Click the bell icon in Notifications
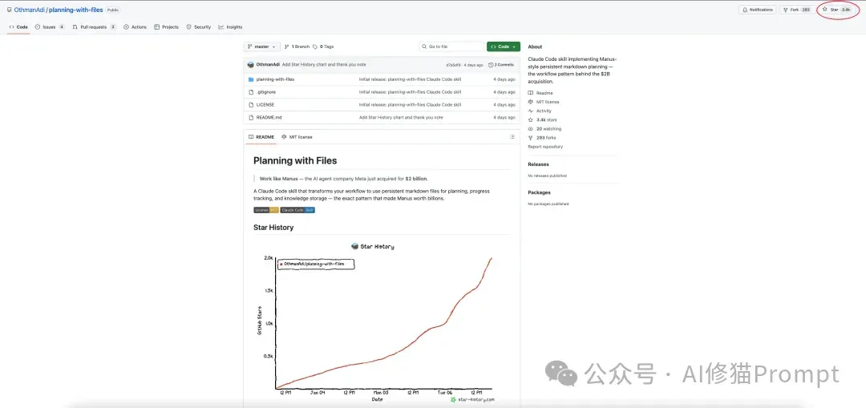Screen dimensions: 866x408 click(x=745, y=10)
